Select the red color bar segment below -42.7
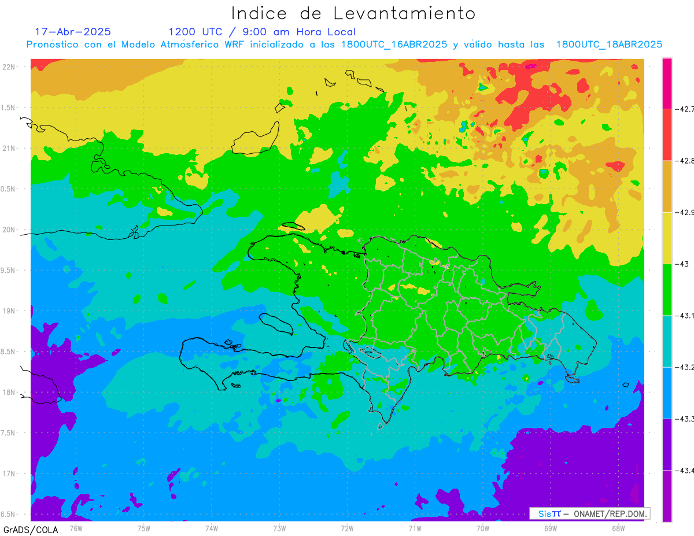694x536 pixels. [x=667, y=134]
